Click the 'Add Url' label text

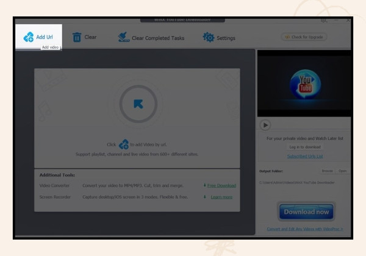click(x=45, y=37)
